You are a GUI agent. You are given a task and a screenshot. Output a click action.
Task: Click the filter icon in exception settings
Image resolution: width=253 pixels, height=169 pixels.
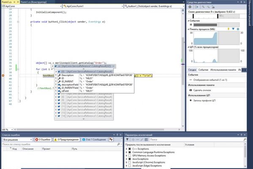click(127, 139)
